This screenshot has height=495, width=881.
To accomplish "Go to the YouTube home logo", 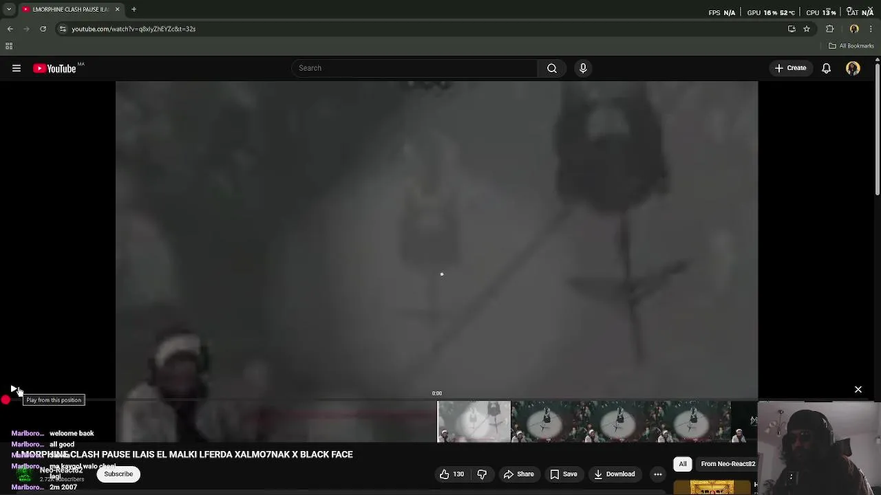I will click(x=55, y=68).
